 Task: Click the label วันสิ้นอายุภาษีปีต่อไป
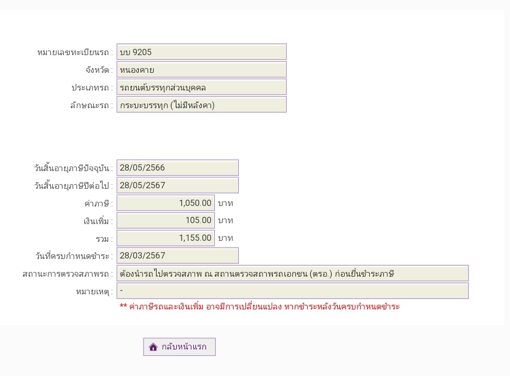pos(73,186)
